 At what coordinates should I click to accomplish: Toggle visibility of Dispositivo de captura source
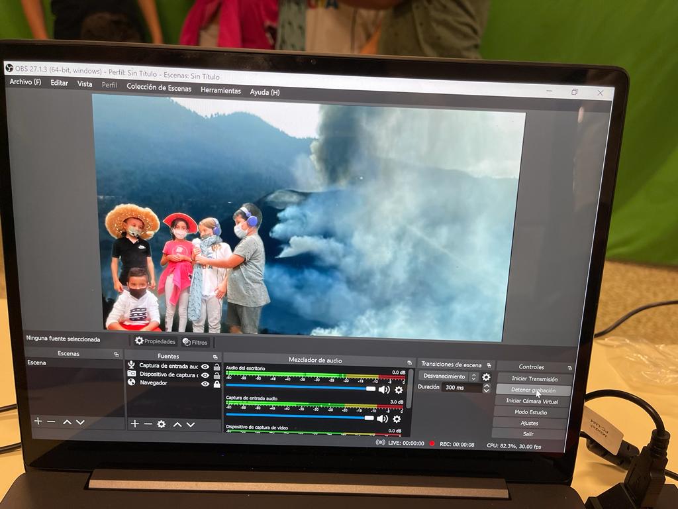pos(205,375)
